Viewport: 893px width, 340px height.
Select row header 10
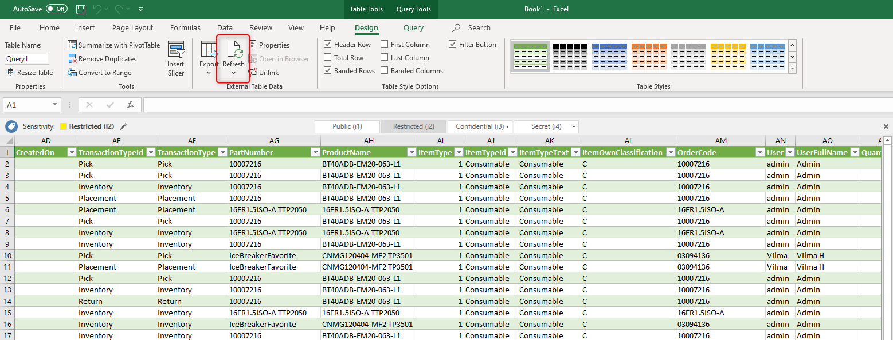[7, 255]
